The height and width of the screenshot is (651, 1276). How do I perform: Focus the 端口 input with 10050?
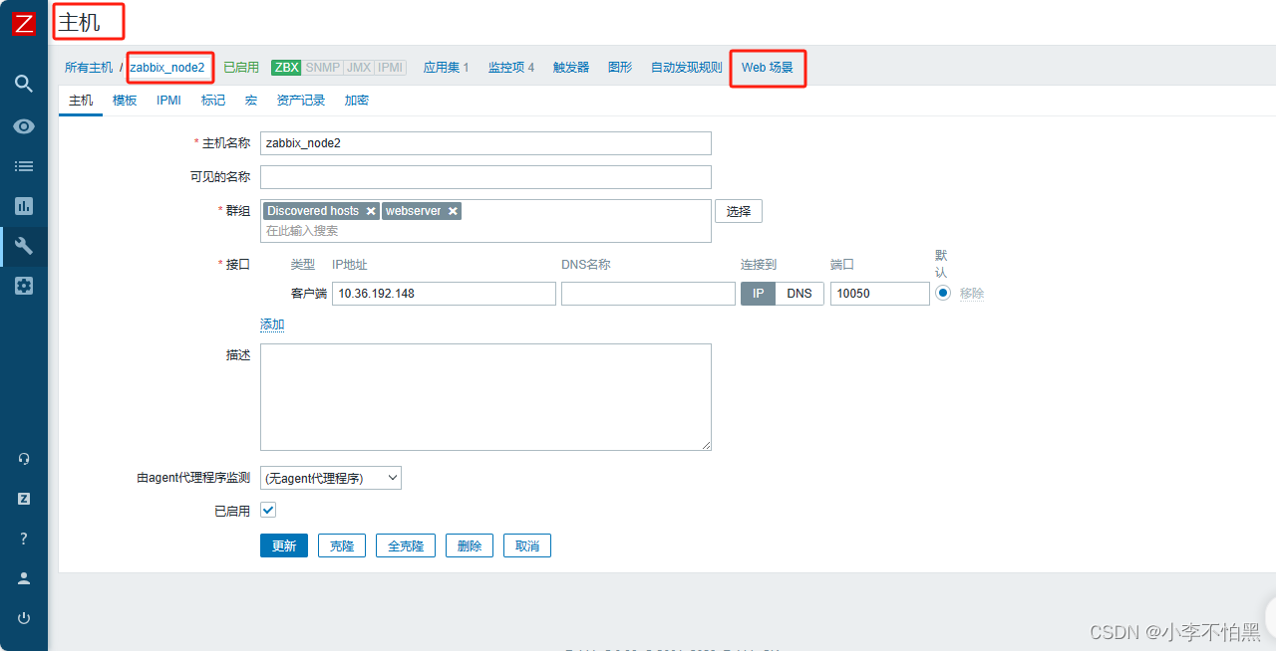click(880, 294)
